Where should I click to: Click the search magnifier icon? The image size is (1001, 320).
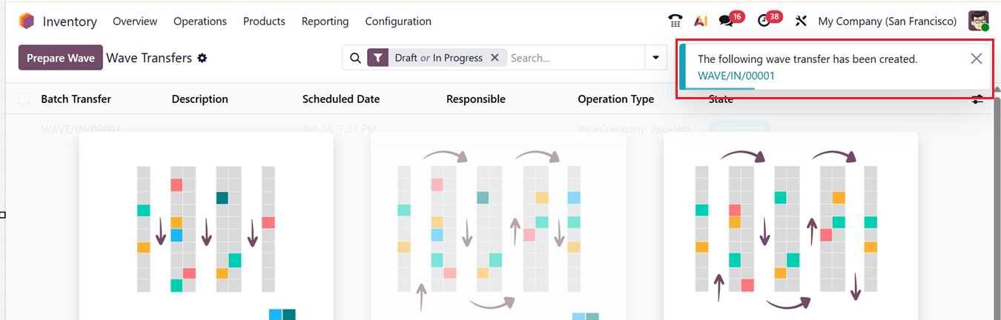[x=355, y=58]
